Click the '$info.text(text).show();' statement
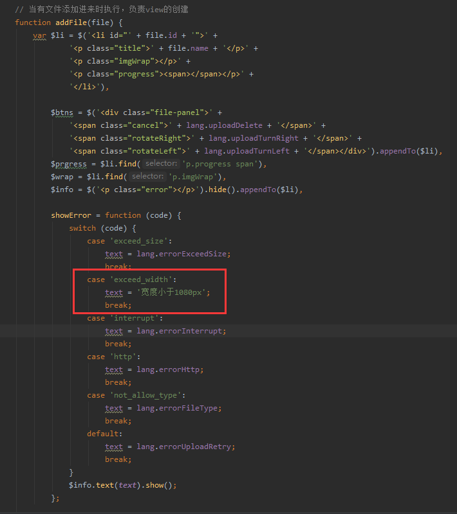Screen dimensions: 457x514 coord(123,485)
